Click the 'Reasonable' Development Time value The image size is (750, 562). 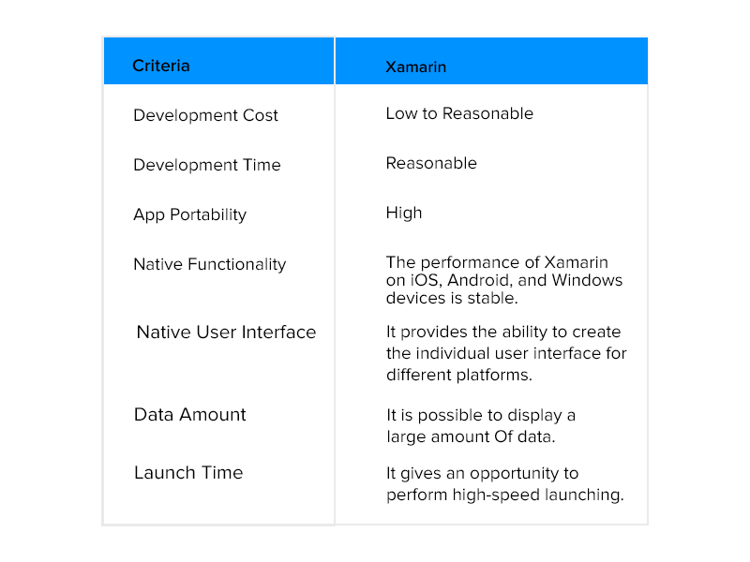[x=431, y=163]
